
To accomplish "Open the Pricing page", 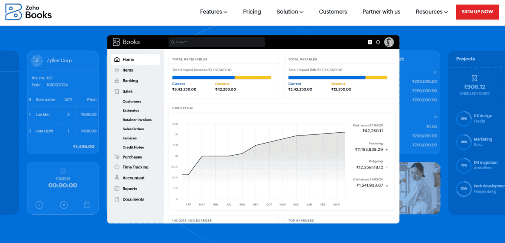I will point(252,12).
